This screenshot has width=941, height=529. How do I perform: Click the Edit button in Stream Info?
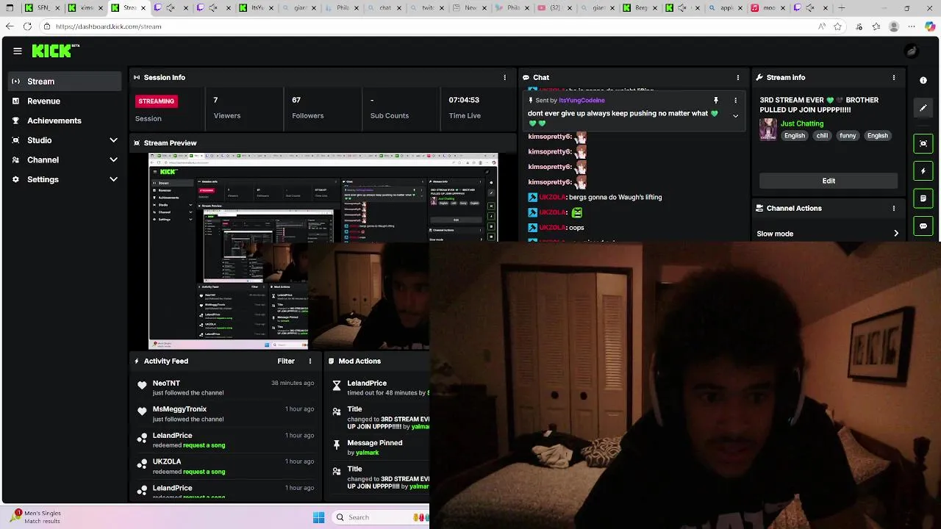(x=829, y=181)
